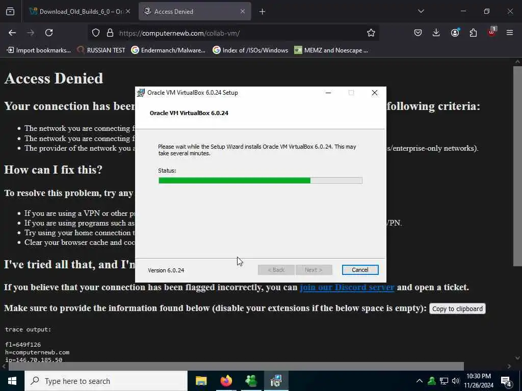The height and width of the screenshot is (391, 522).
Task: Click the fl=649f126 trace line
Action: tap(23, 345)
